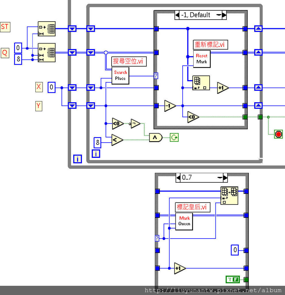This screenshot has height=295, width=285.
Task: Click the constant 8 below the Q label
Action: pos(18,59)
